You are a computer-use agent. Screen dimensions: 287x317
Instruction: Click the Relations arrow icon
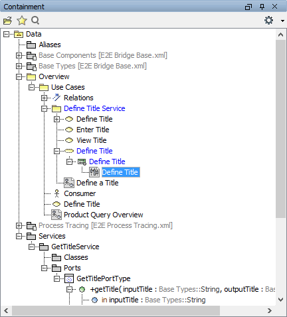point(56,98)
